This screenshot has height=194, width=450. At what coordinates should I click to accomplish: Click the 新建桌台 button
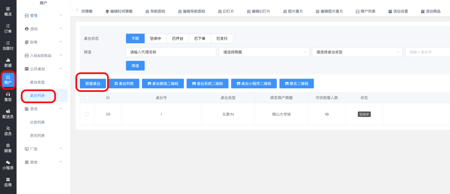tap(93, 83)
